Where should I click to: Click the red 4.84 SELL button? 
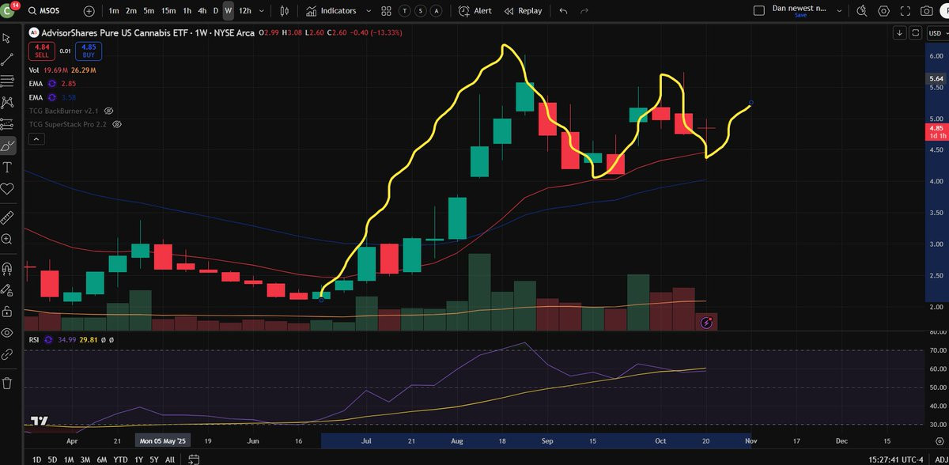pos(40,52)
